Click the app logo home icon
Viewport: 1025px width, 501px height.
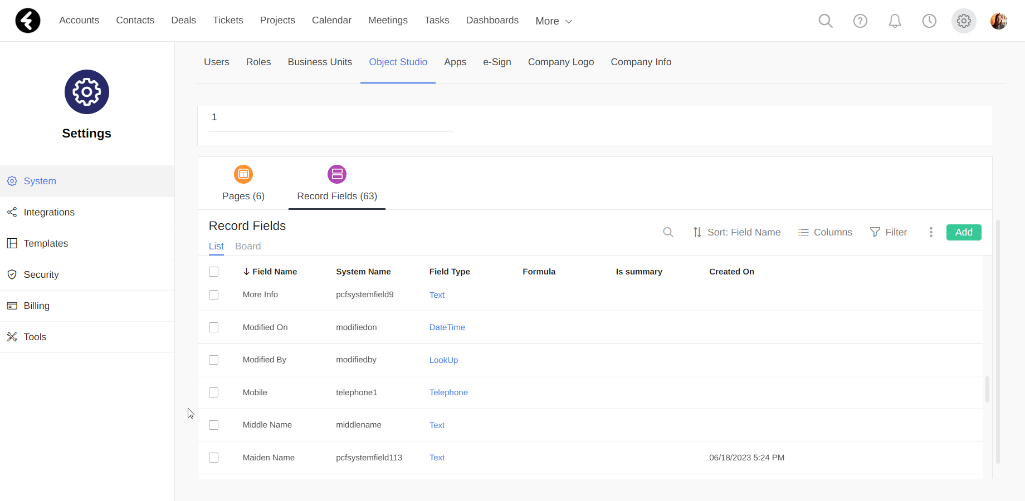click(28, 21)
